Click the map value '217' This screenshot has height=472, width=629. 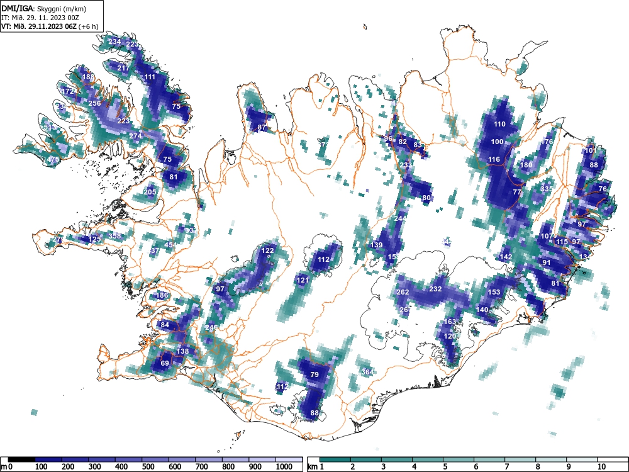tap(123, 68)
